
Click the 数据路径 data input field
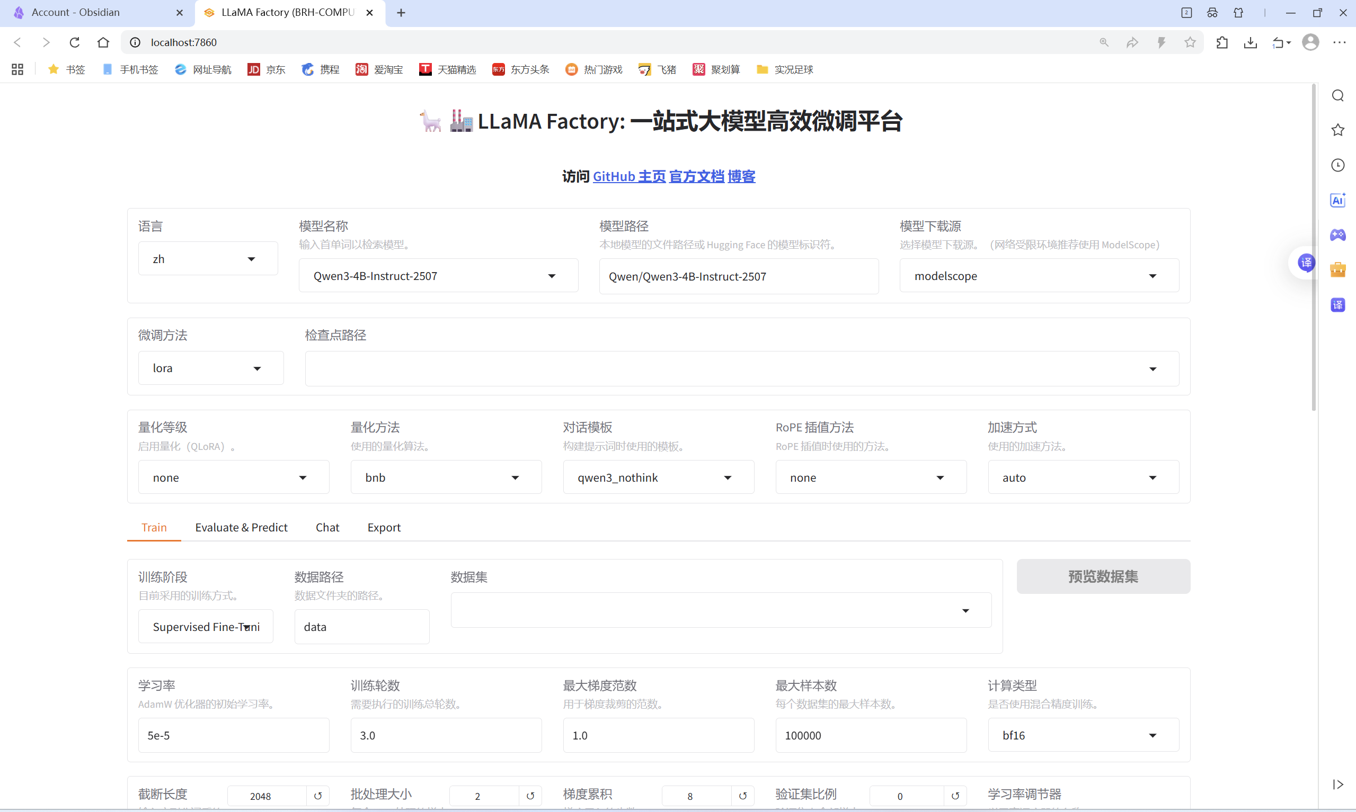362,627
